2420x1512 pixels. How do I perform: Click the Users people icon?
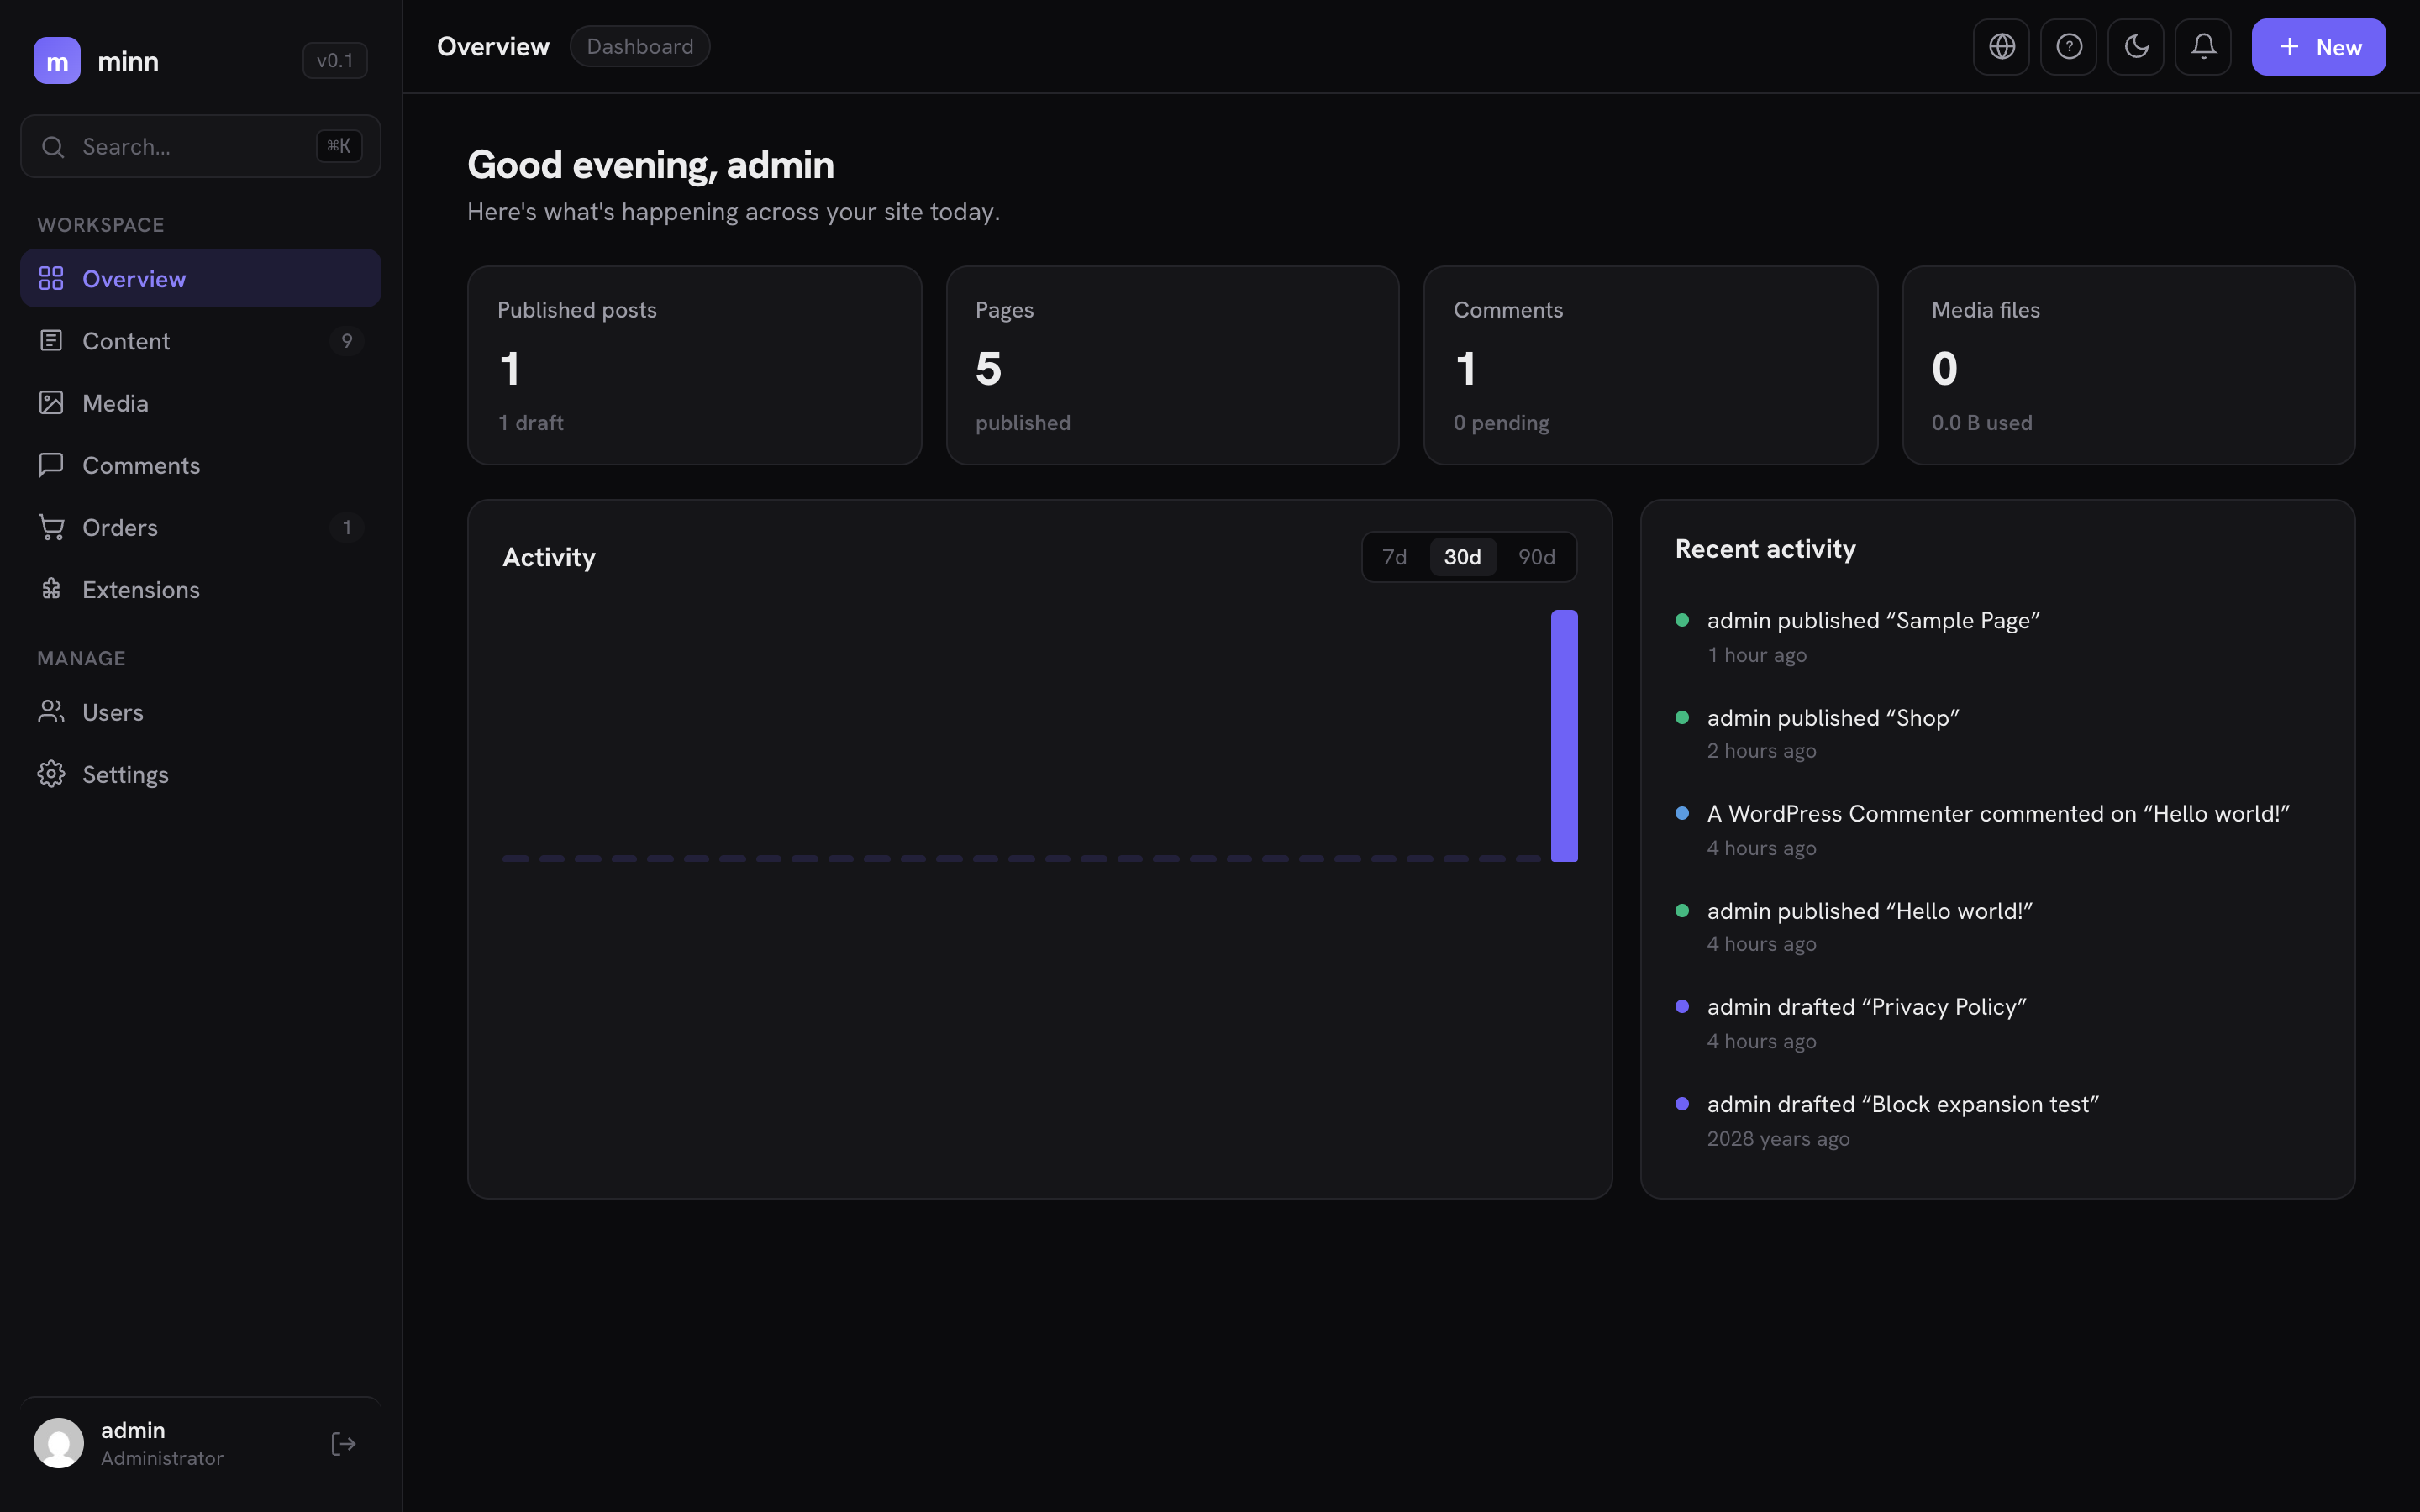pos(51,711)
